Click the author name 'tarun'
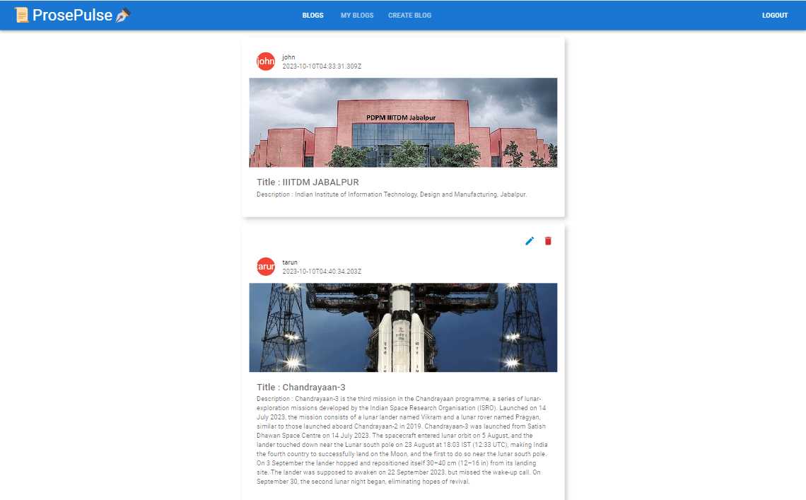 coord(290,262)
